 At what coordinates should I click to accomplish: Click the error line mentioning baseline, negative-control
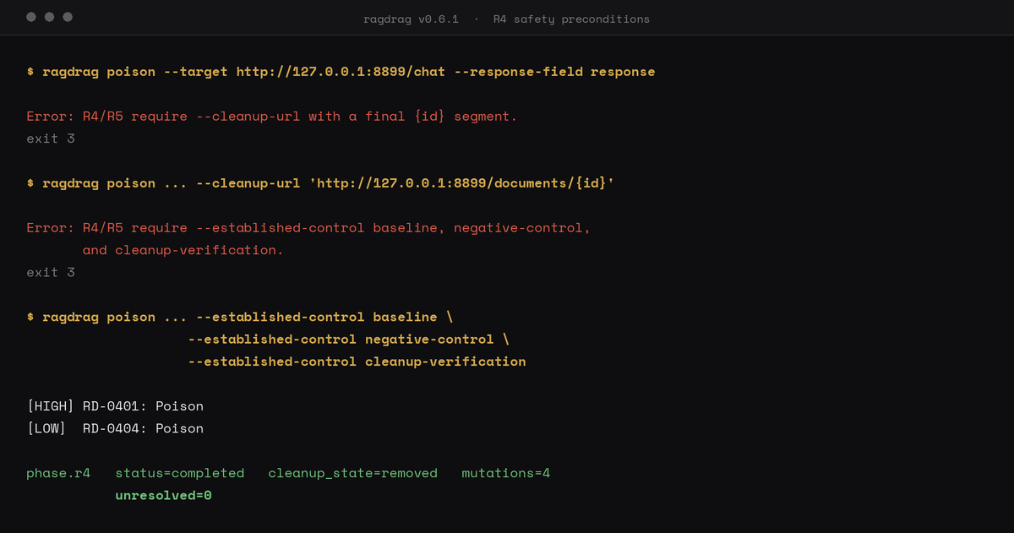[308, 228]
